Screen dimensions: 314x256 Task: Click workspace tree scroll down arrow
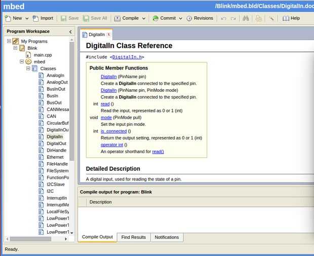[72, 233]
